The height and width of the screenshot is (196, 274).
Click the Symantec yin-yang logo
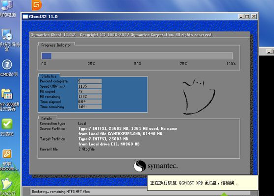tap(140, 166)
